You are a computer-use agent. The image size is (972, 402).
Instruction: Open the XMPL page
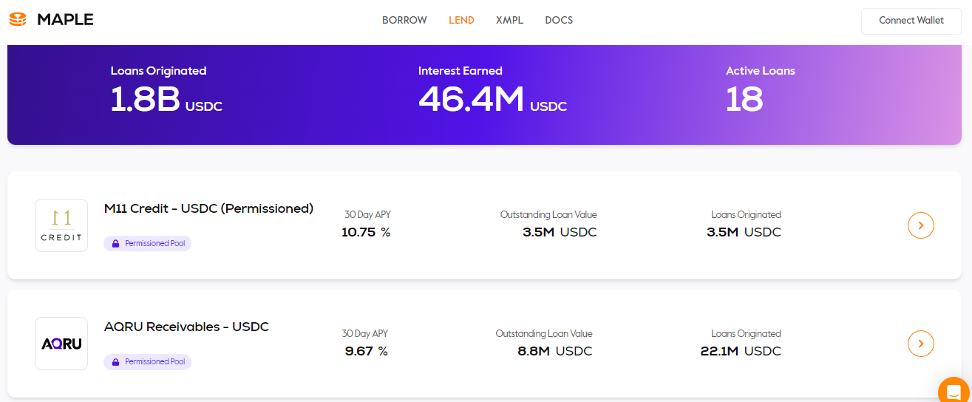509,20
